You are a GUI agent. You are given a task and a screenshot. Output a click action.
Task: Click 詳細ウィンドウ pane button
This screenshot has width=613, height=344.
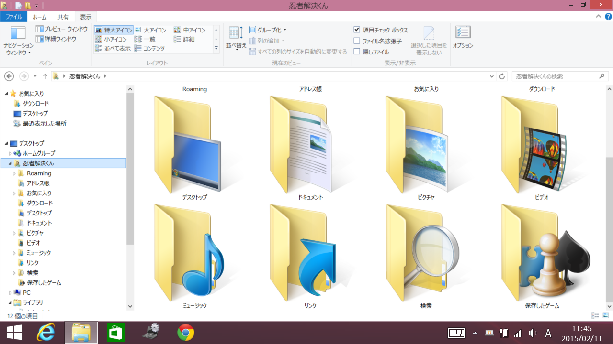(x=56, y=39)
